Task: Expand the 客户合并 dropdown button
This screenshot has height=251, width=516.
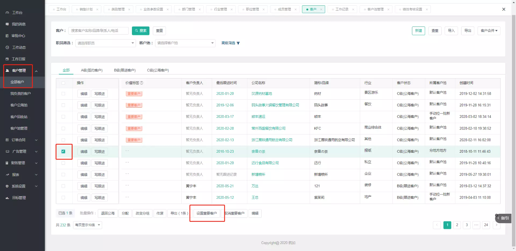Action: [489, 31]
